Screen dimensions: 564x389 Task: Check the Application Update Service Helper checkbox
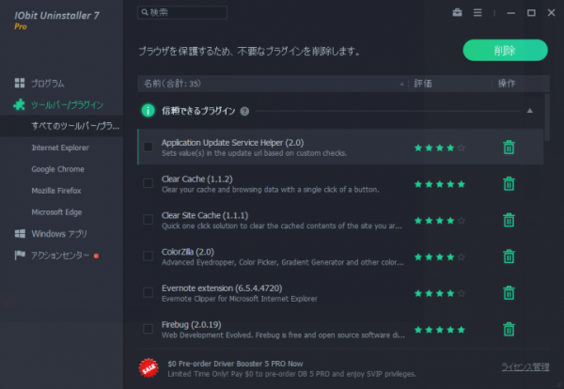[x=148, y=147]
